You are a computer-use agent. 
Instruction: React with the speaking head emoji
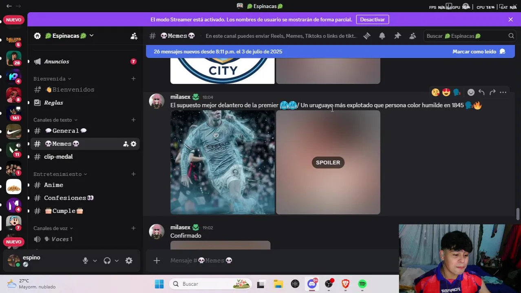coord(457,92)
